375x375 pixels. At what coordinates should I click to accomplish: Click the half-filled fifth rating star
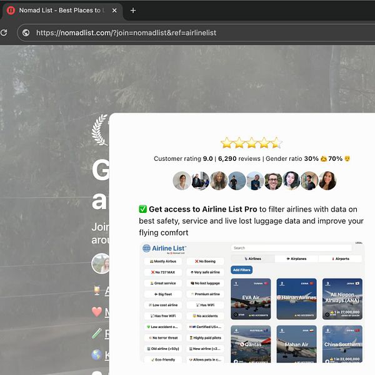[277, 143]
